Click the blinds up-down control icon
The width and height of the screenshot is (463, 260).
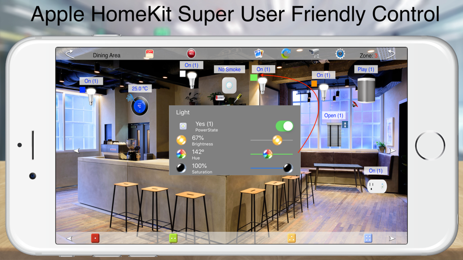pyautogui.click(x=345, y=125)
